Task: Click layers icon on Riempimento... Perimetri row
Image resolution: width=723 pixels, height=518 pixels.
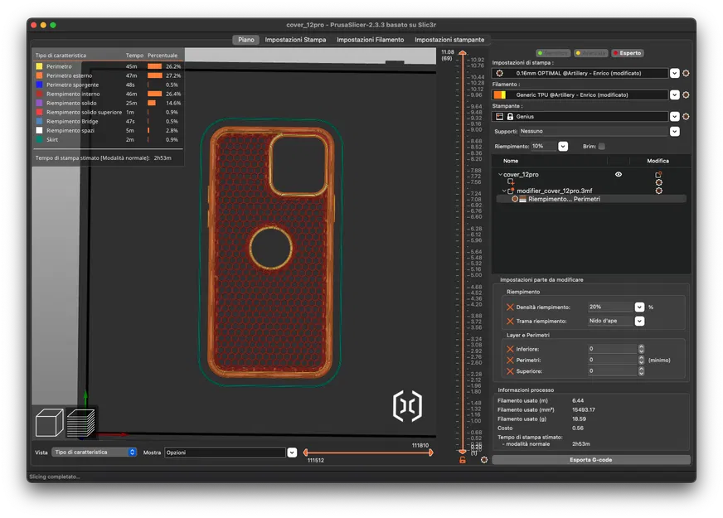Action: (x=523, y=199)
